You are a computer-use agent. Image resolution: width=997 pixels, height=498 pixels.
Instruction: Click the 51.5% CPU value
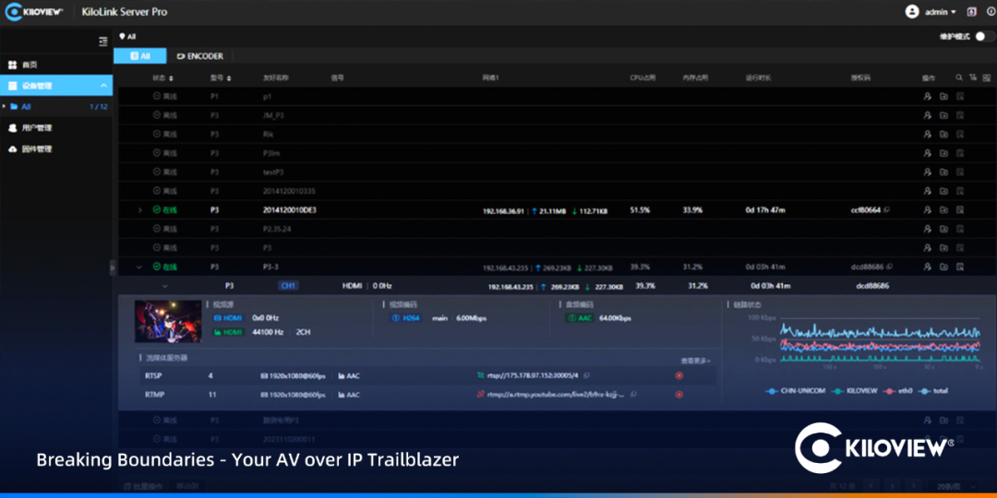point(640,209)
